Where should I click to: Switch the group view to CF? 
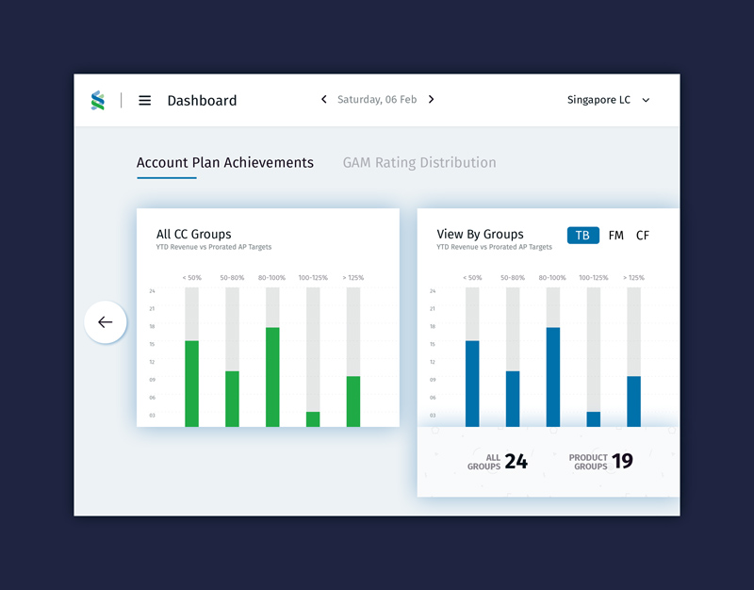pos(643,235)
